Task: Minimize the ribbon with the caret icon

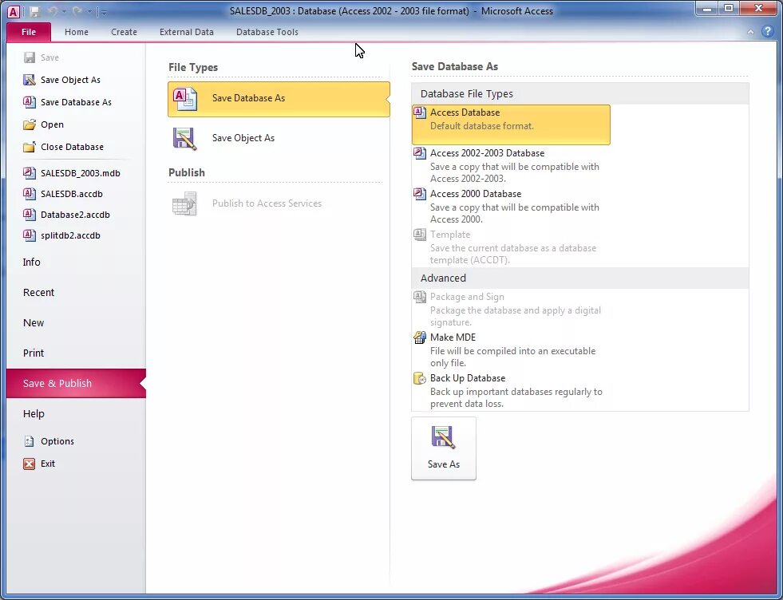Action: tap(750, 32)
